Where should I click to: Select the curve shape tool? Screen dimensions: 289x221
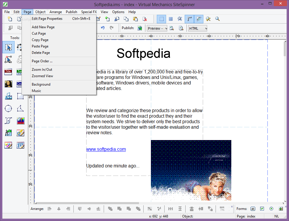(x=8, y=121)
